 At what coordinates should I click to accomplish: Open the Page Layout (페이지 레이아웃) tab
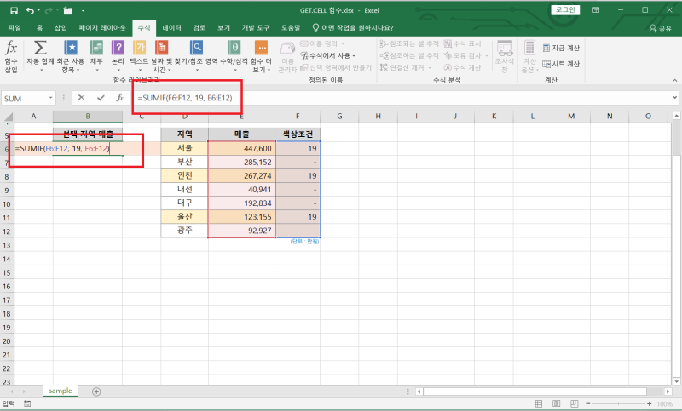pos(102,28)
